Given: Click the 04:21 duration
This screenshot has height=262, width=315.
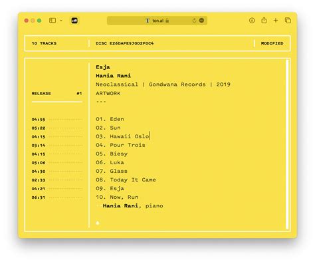Looking at the screenshot, I should tap(39, 189).
